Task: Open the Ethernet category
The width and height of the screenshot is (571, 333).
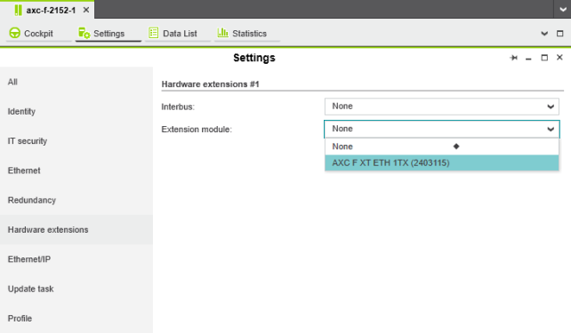Action: pos(76,170)
